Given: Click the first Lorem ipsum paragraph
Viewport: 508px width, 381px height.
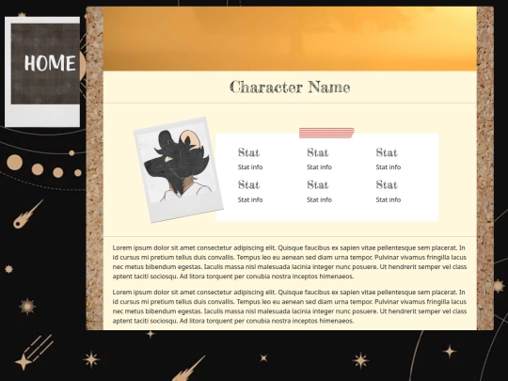Looking at the screenshot, I should pos(290,262).
